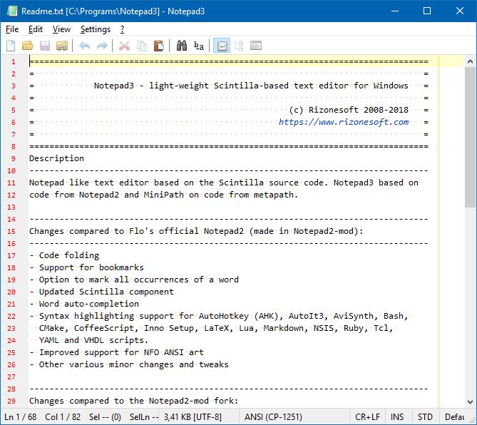Toggle the Word Wrap toolbar button
Image resolution: width=477 pixels, height=425 pixels.
tap(222, 46)
